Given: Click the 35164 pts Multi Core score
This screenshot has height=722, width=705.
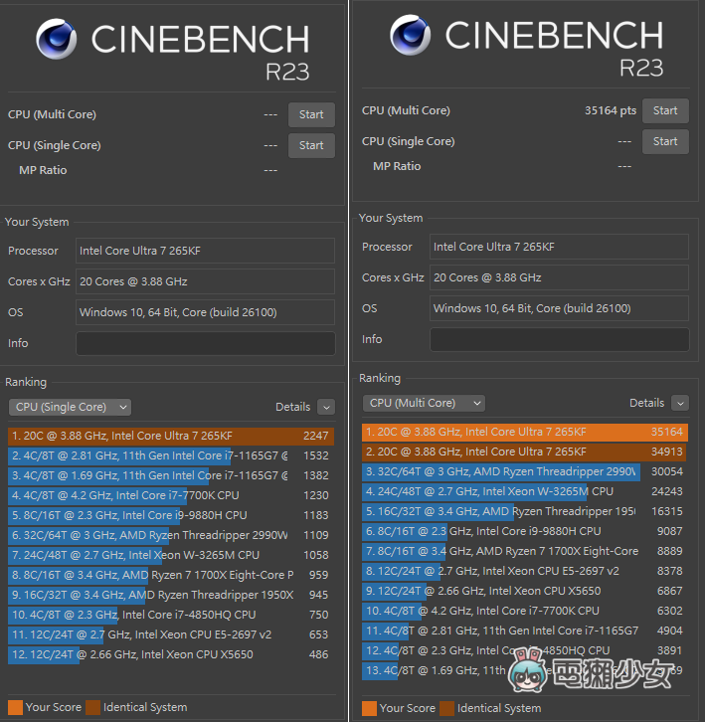Looking at the screenshot, I should click(611, 110).
